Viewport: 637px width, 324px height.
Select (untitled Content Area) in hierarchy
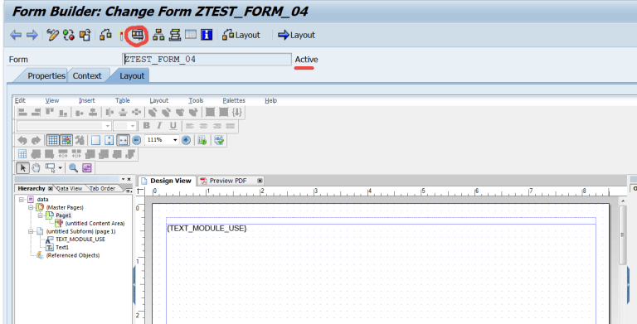click(x=95, y=223)
